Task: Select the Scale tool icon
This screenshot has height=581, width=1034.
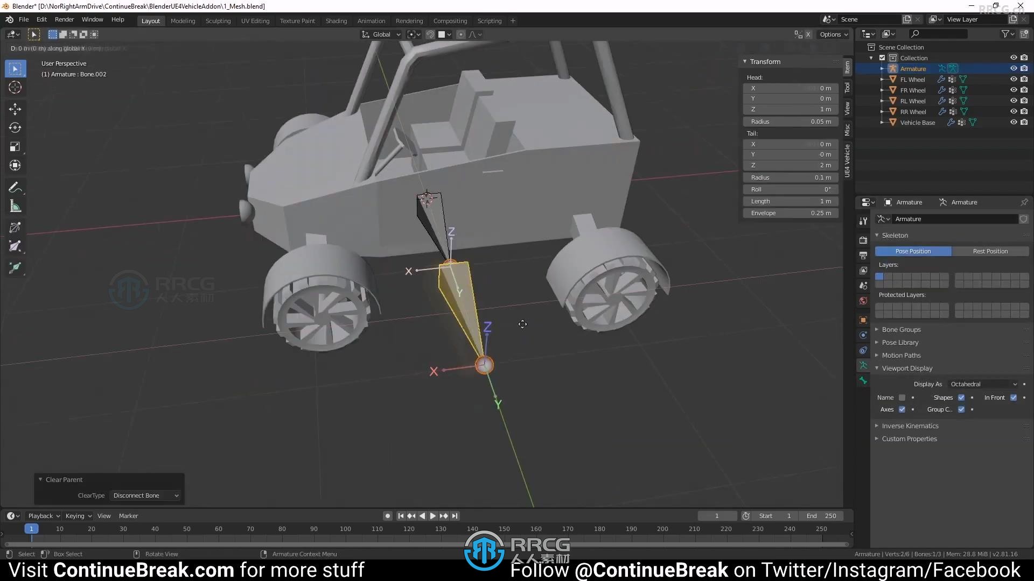Action: pos(16,147)
